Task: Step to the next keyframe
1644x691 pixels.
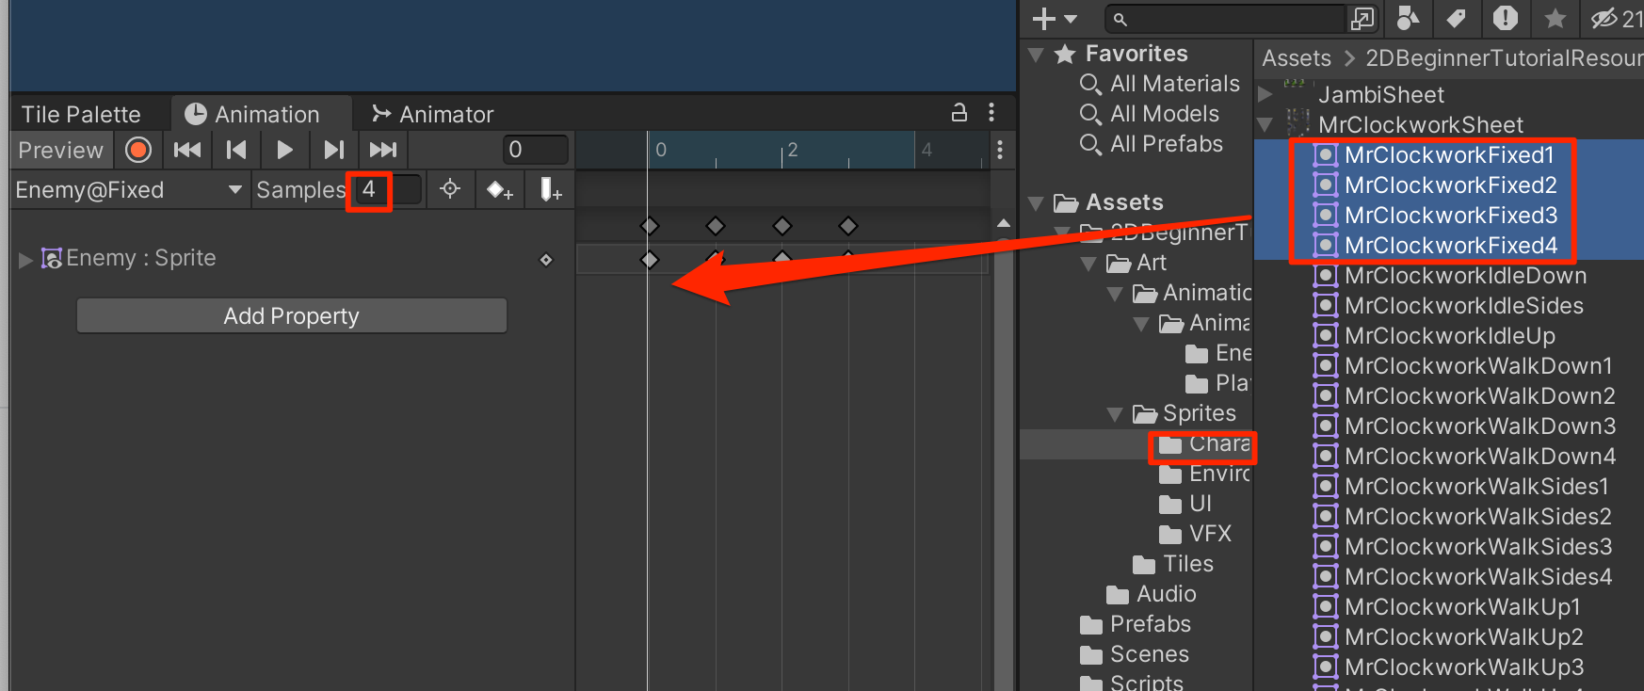Action: pos(333,150)
